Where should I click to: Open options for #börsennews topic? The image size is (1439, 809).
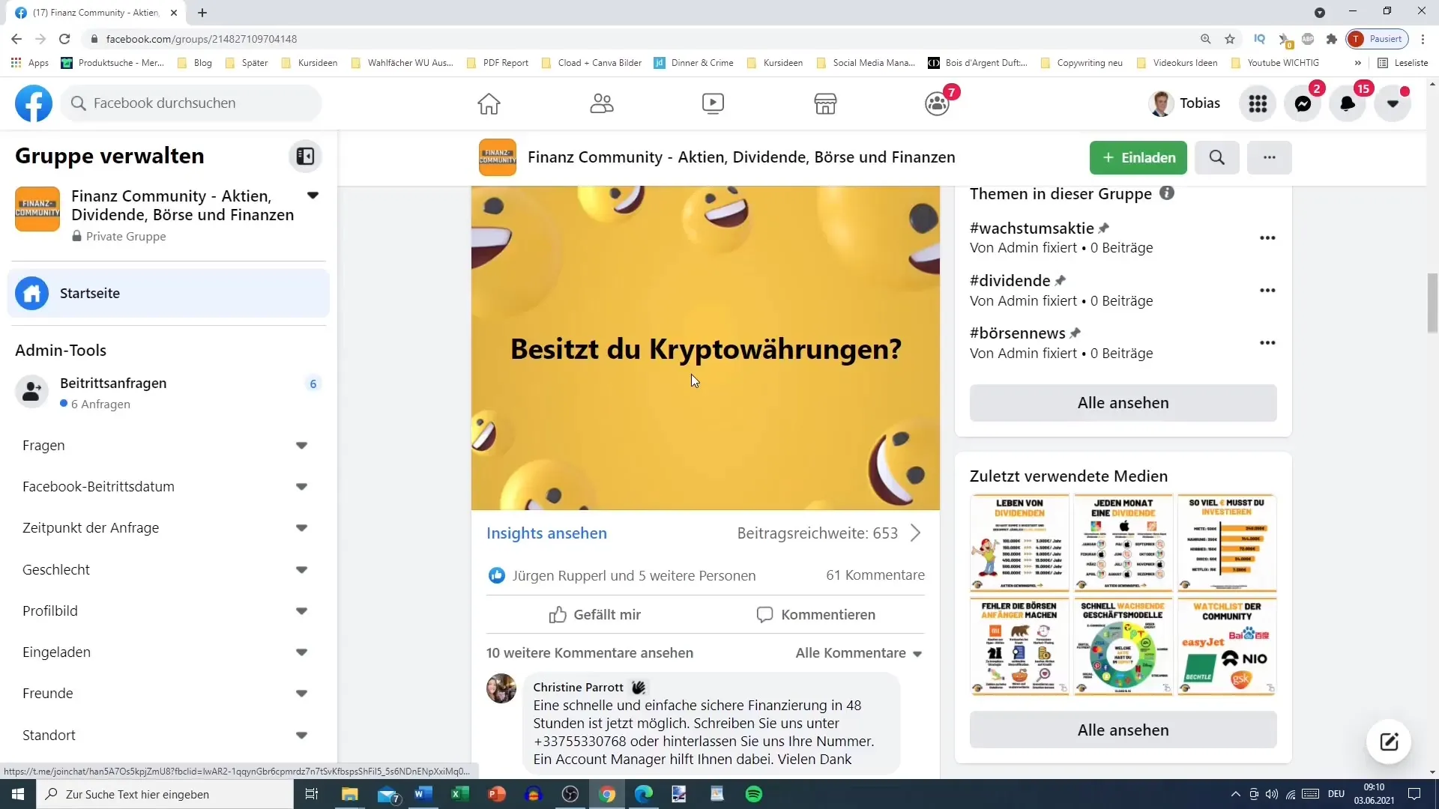pos(1267,343)
